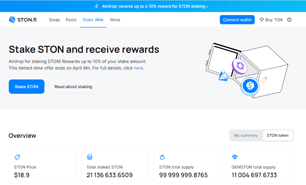Click the 'New' badge next to Stake
306x185 pixels.
[99, 20]
